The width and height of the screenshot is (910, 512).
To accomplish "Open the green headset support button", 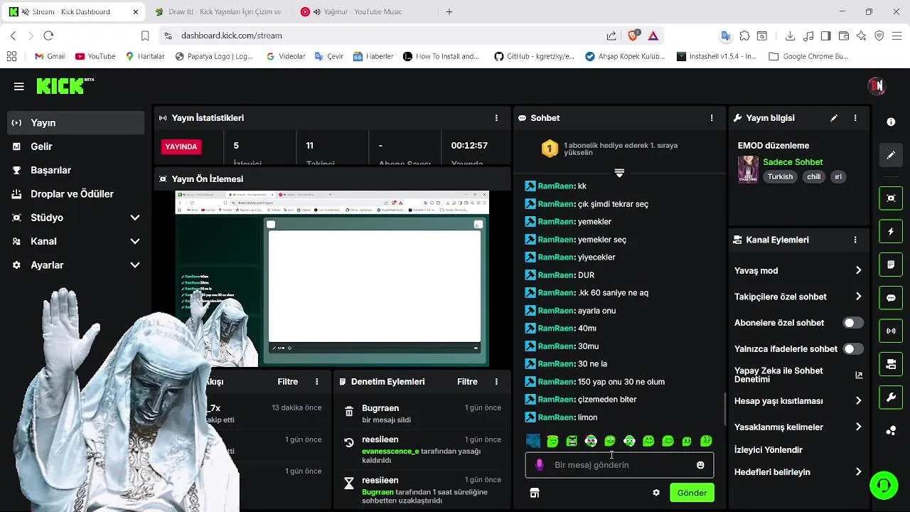I will pyautogui.click(x=884, y=486).
